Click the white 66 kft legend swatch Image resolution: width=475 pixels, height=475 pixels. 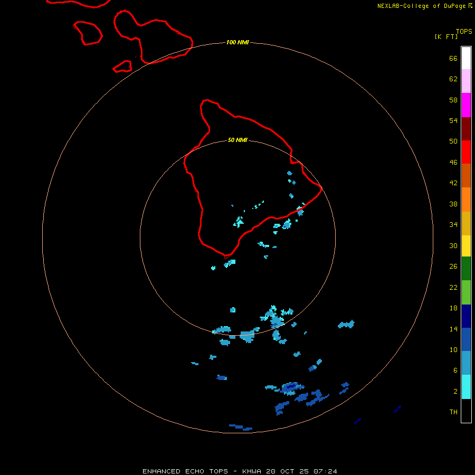466,58
